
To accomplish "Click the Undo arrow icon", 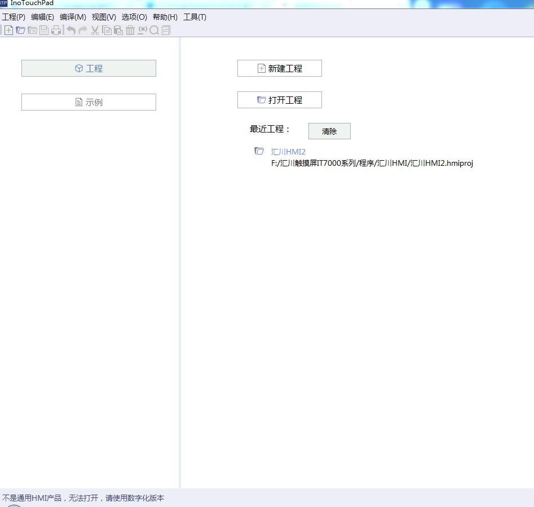I will 71,30.
